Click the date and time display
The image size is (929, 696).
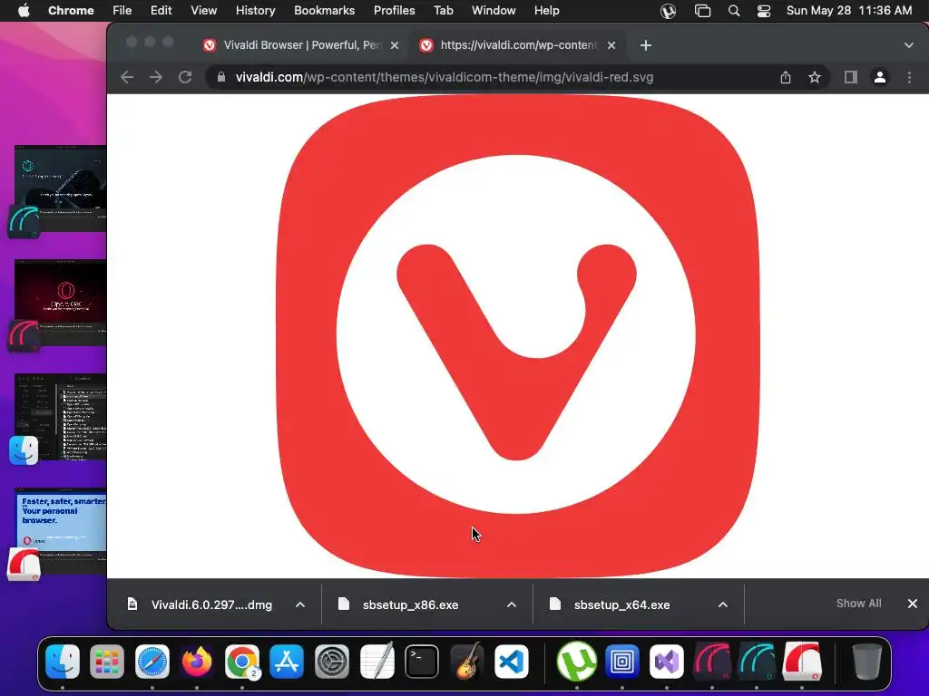point(849,11)
